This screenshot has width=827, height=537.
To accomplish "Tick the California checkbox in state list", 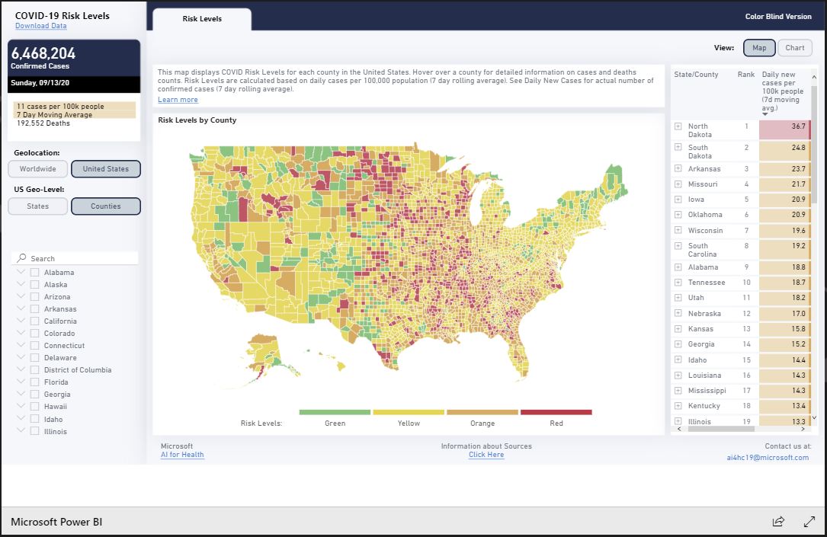I will 34,321.
